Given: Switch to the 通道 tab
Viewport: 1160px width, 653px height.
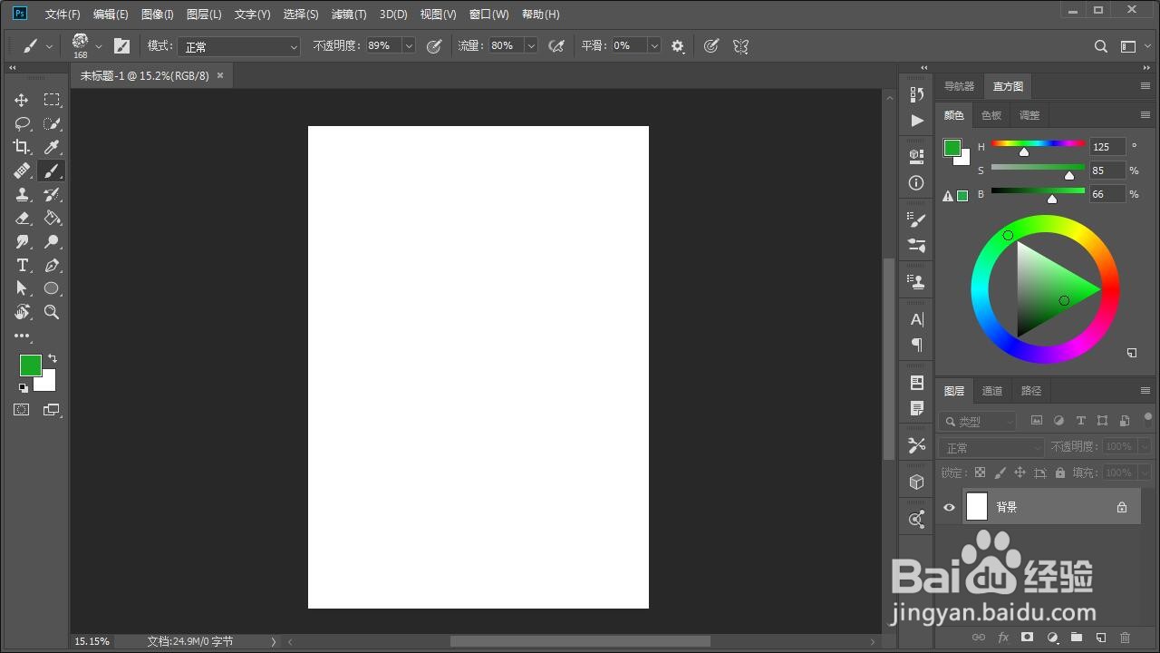Looking at the screenshot, I should [x=991, y=390].
